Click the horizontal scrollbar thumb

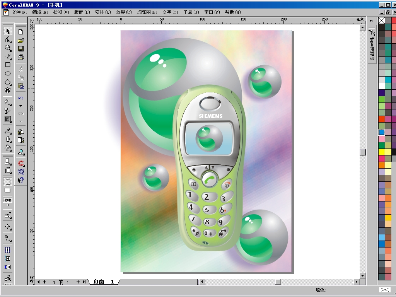[278, 282]
